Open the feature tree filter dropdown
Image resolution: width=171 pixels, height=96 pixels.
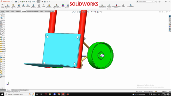[2, 18]
